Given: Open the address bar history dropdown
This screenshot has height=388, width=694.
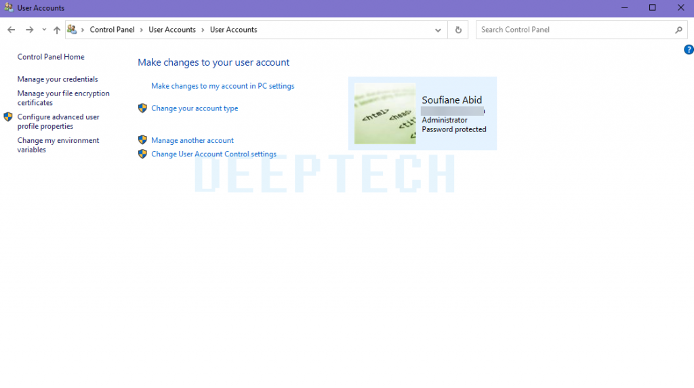Looking at the screenshot, I should point(438,30).
